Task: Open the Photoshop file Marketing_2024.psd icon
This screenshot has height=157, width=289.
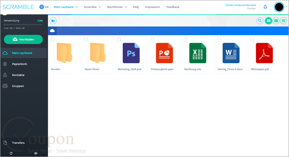Action: tap(131, 53)
